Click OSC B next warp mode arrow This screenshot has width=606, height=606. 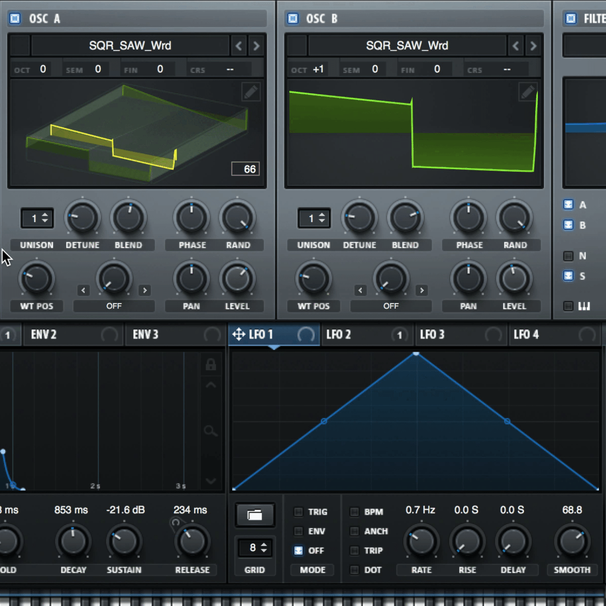pos(422,290)
